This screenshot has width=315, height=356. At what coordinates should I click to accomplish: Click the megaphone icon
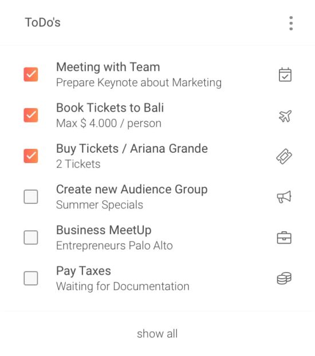[284, 197]
